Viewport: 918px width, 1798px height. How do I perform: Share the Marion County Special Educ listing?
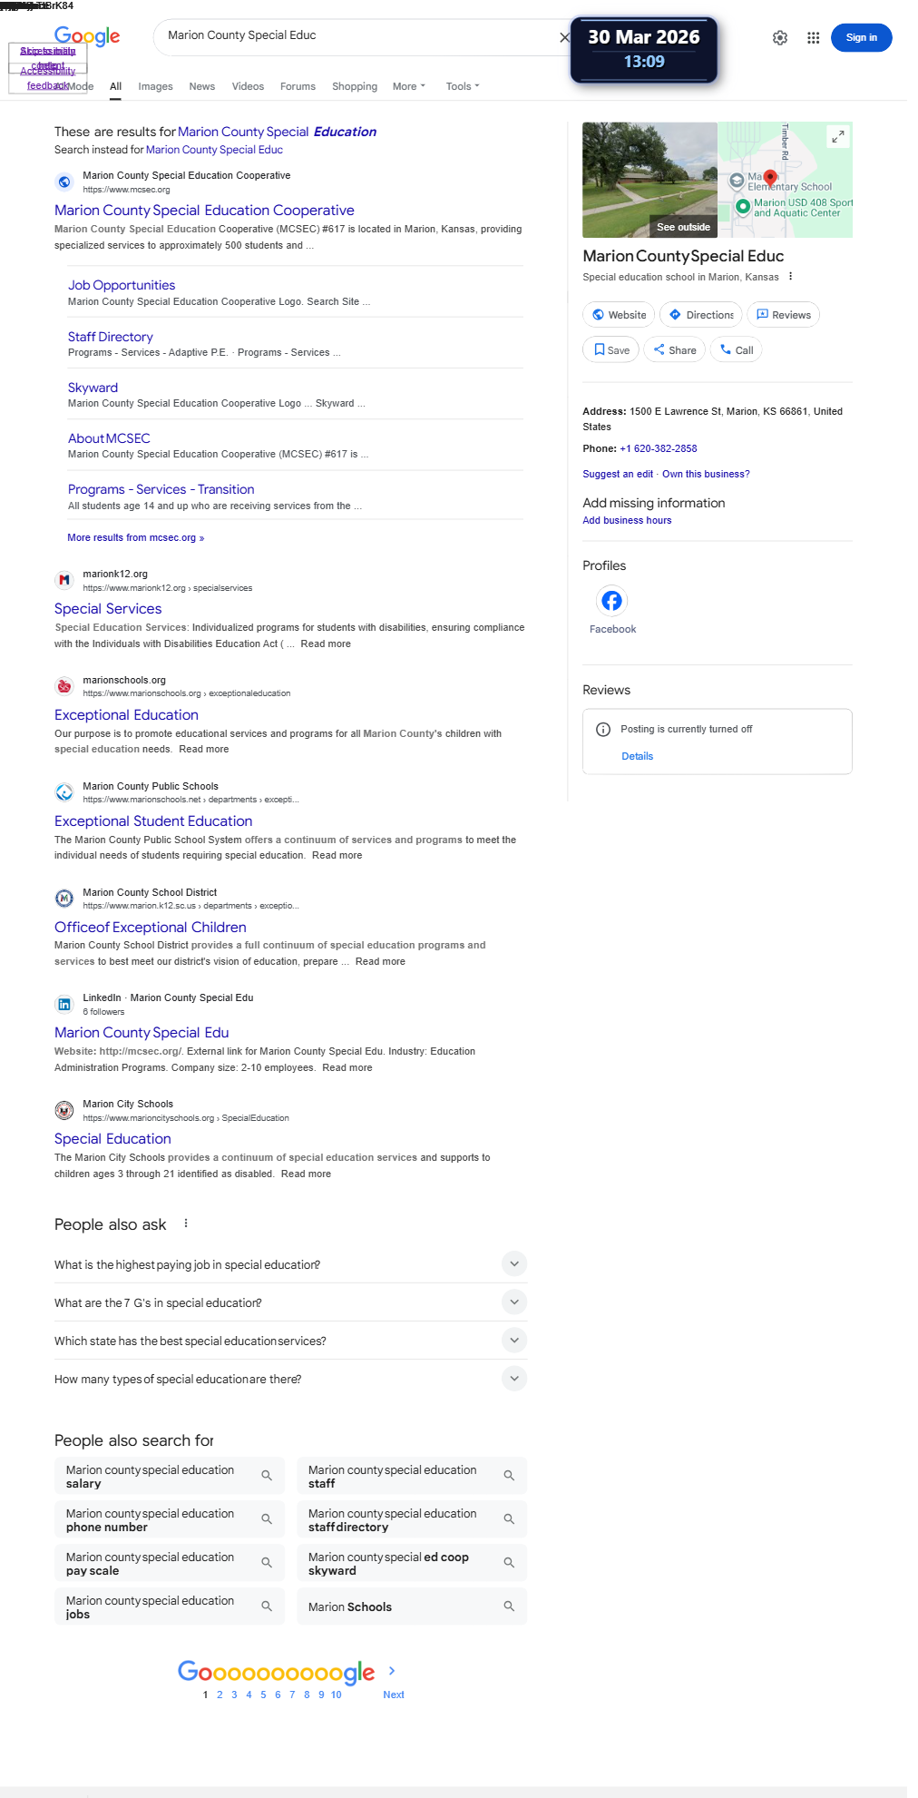675,350
